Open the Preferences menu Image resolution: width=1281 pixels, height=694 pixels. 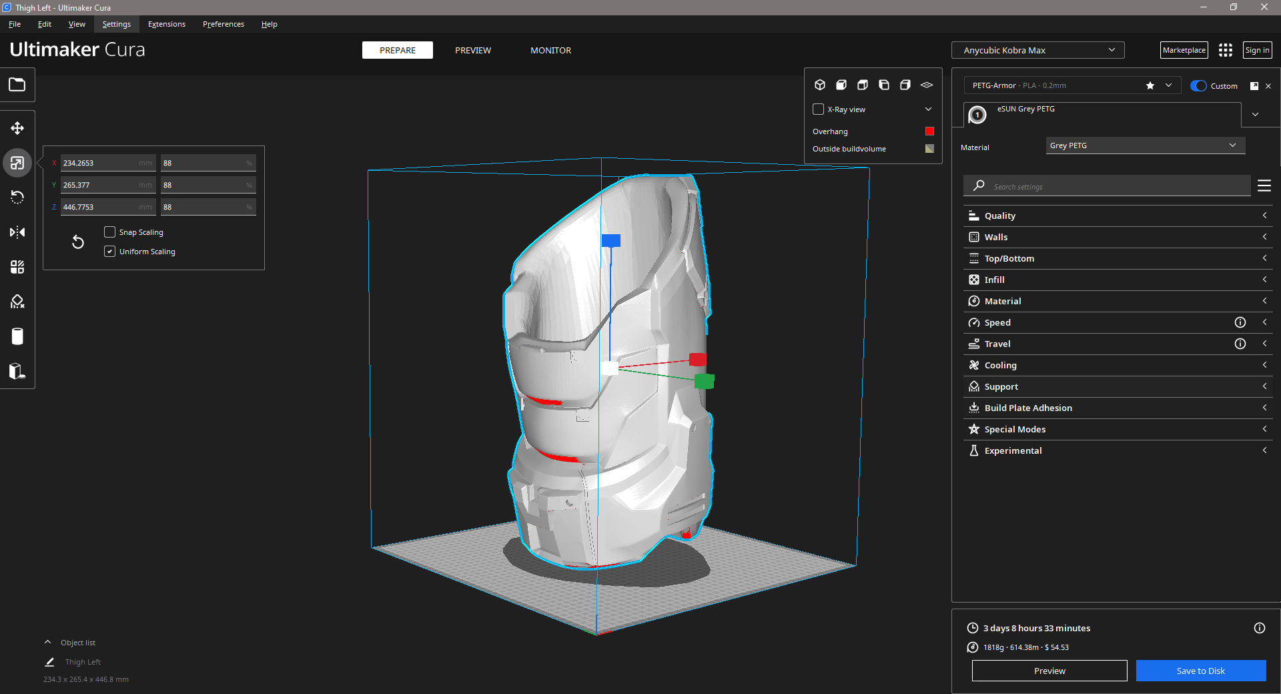(x=224, y=24)
